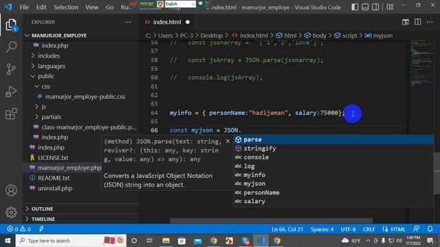Viewport: 440px width, 247px height.
Task: Choose the salary autocomplete suggestion
Action: click(333, 201)
